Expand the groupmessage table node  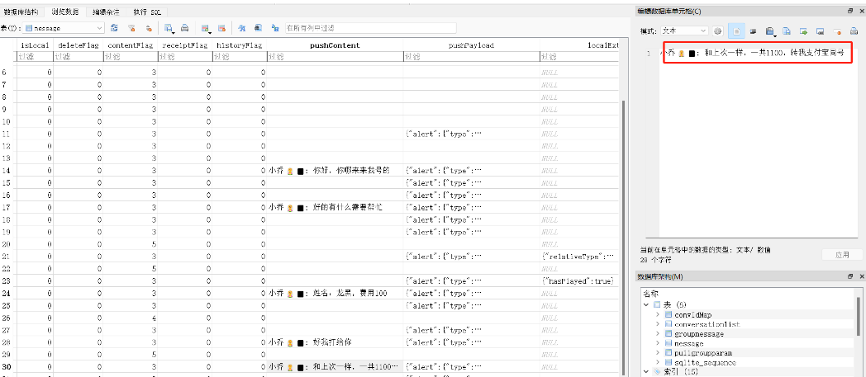658,334
